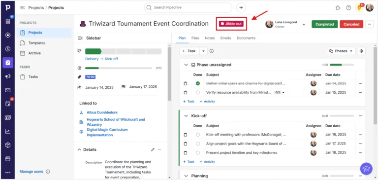Switch to the Emails tab
This screenshot has height=180, width=378.
point(225,38)
